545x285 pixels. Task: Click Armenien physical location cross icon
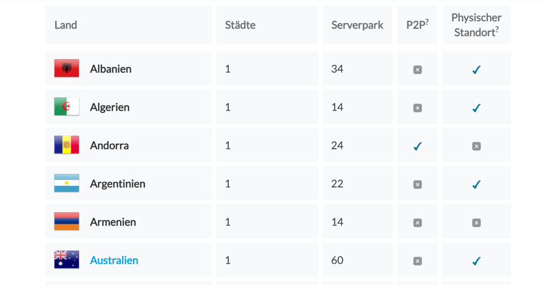point(476,222)
